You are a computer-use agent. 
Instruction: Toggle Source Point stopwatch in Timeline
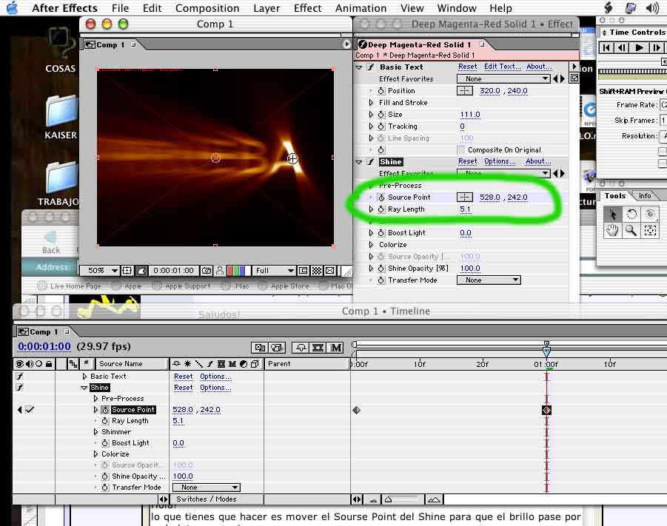click(105, 410)
